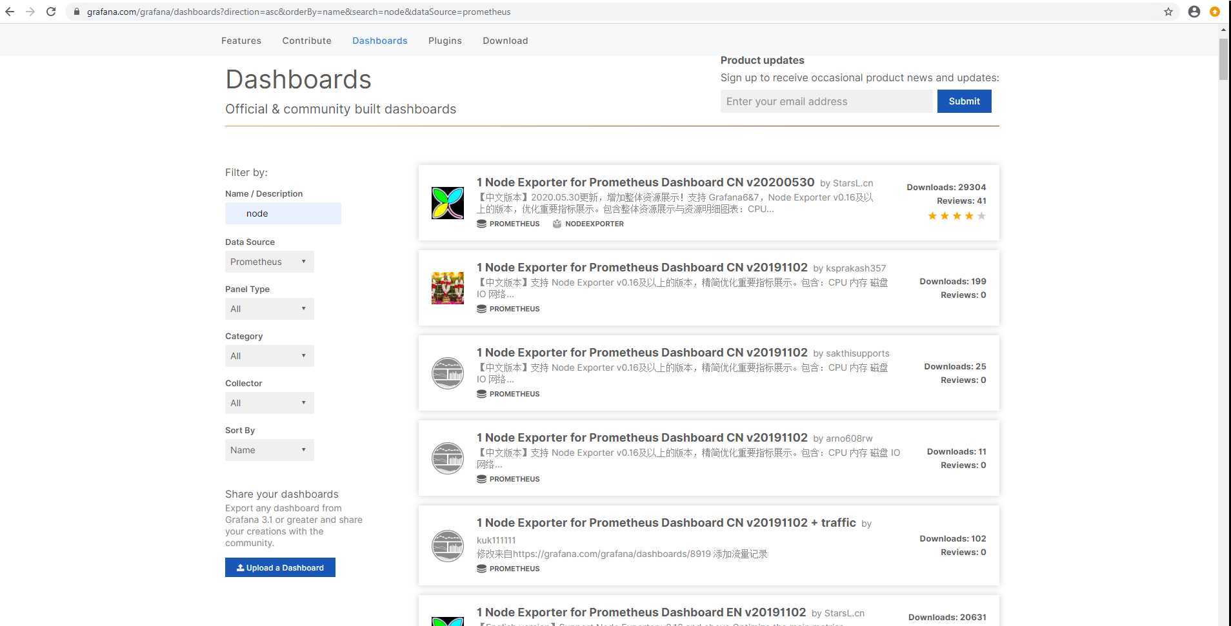The height and width of the screenshot is (626, 1231).
Task: Go to the Plugins nav item
Action: click(445, 41)
